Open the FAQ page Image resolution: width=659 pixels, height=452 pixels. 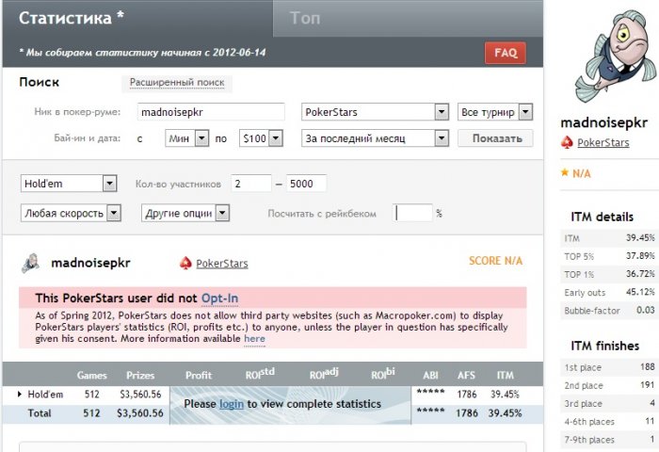pos(506,53)
